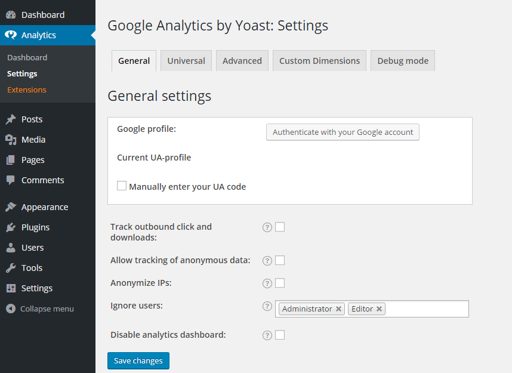The height and width of the screenshot is (373, 512).
Task: Remove Editor tag from ignored users
Action: click(379, 309)
